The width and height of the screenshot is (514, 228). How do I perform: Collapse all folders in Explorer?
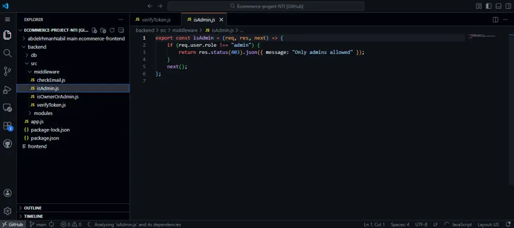point(121,30)
